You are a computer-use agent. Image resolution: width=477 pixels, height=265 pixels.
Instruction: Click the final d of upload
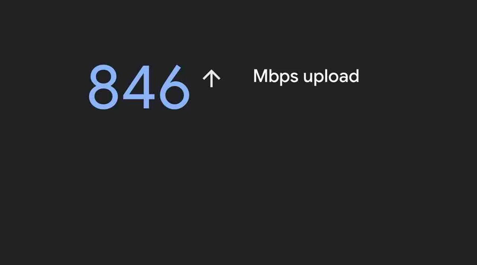pos(354,76)
